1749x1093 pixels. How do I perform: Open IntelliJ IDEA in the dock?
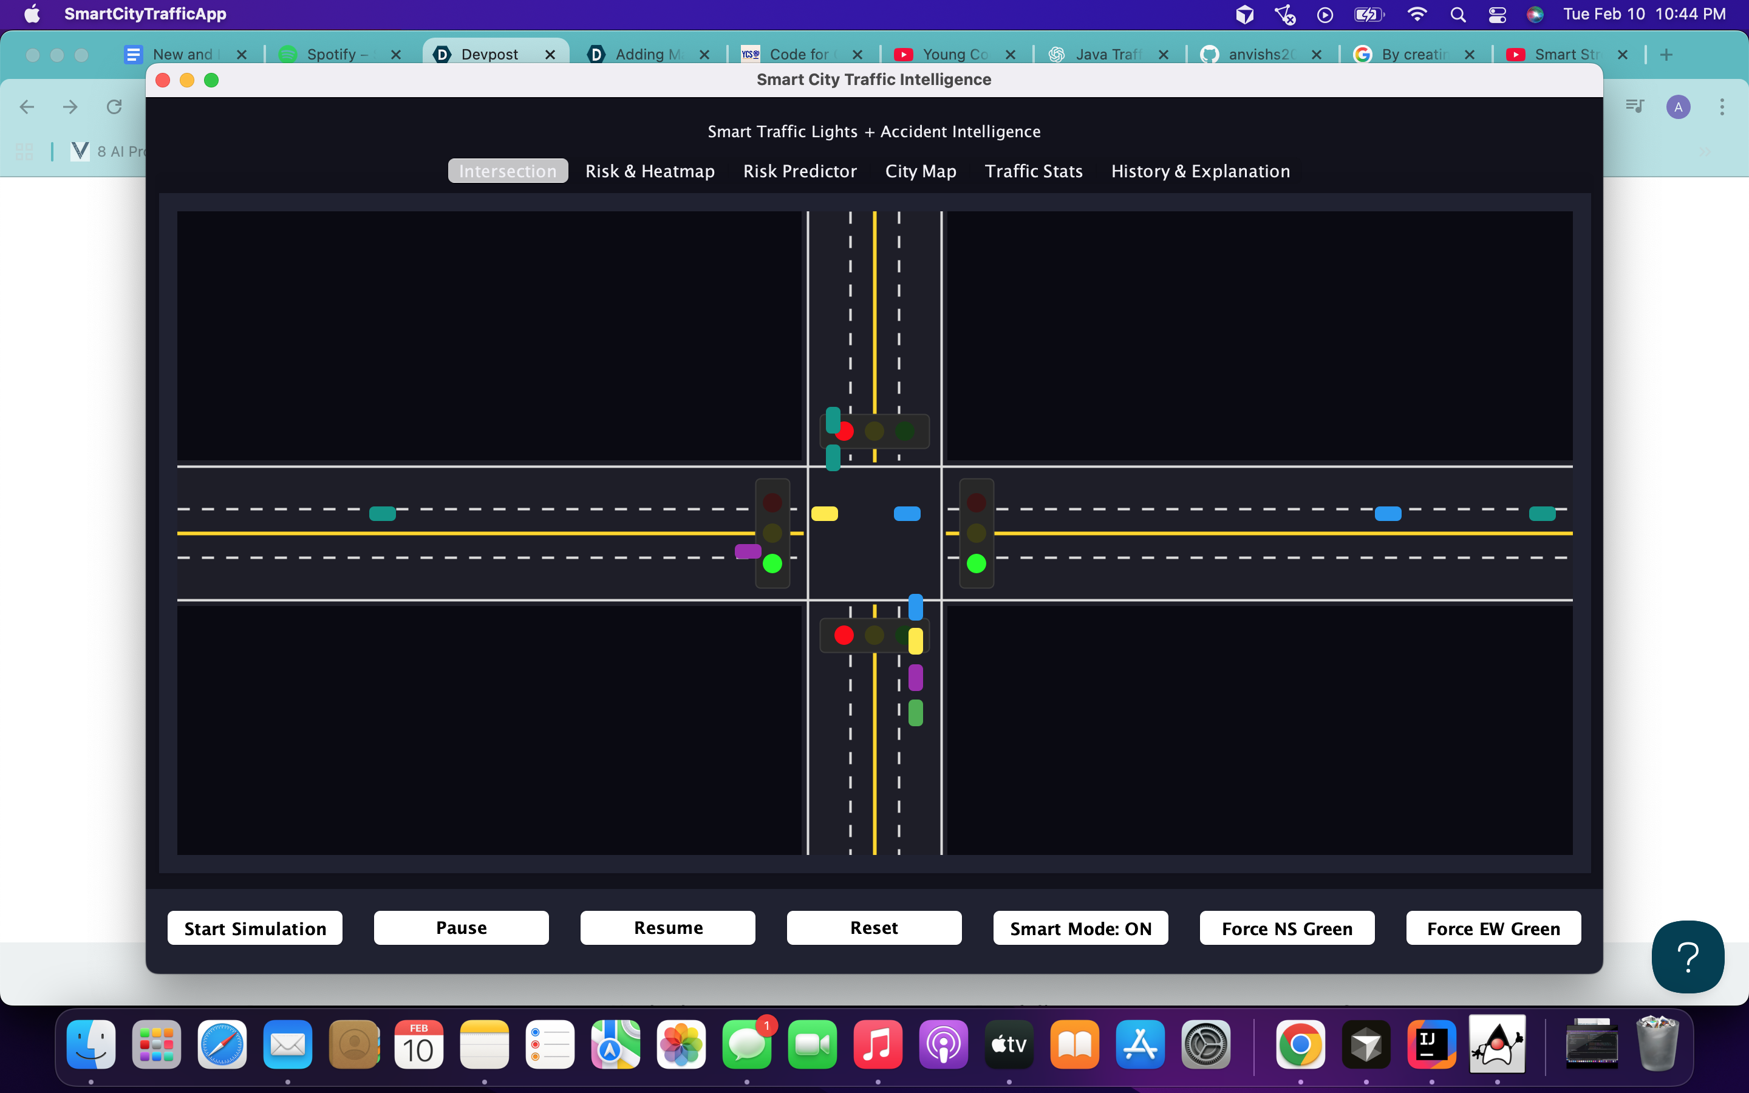tap(1431, 1044)
